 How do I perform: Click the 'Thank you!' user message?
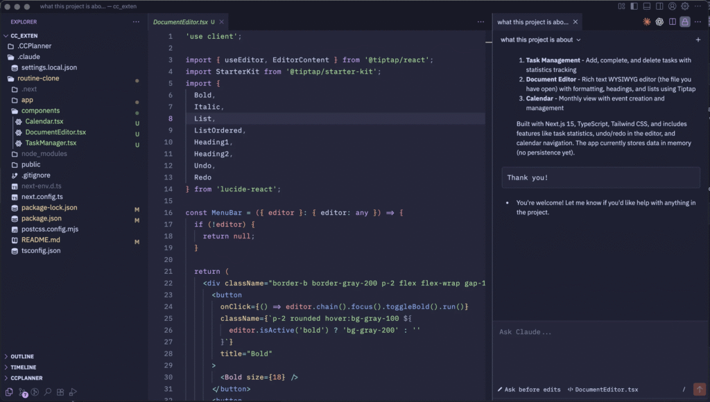[600, 177]
